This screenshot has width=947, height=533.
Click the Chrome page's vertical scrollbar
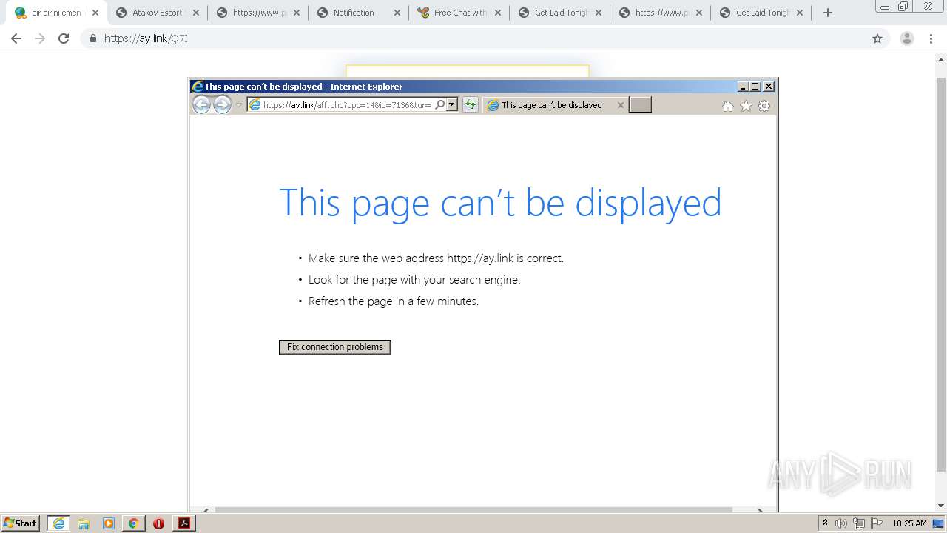941,274
